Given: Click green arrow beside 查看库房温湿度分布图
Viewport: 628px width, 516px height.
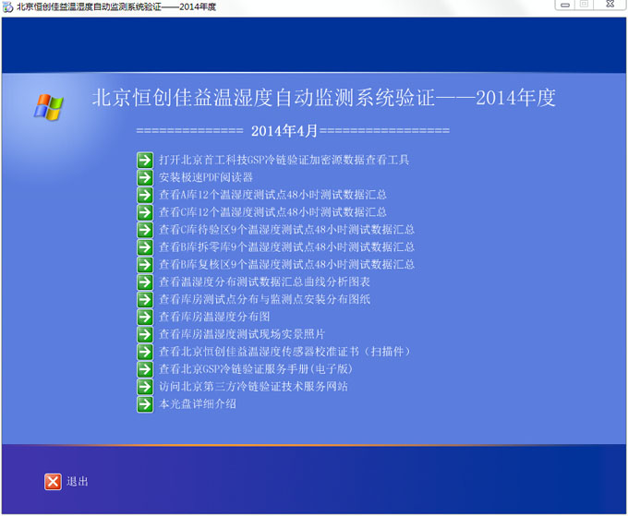Looking at the screenshot, I should [x=145, y=317].
